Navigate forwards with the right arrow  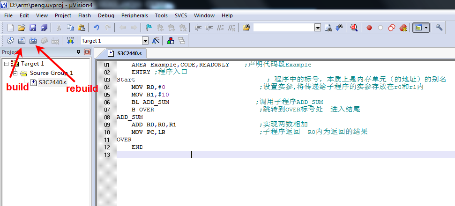tap(134, 28)
